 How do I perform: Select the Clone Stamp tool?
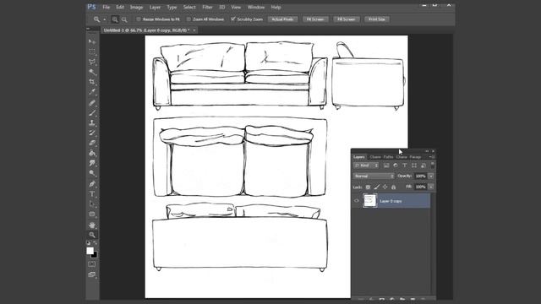click(x=92, y=122)
